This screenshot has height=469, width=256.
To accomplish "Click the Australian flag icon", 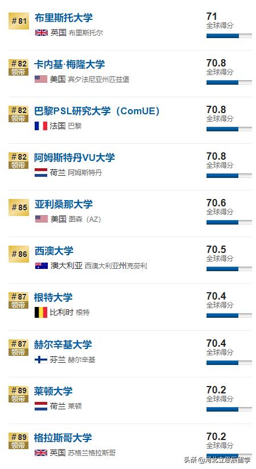I will 42,265.
